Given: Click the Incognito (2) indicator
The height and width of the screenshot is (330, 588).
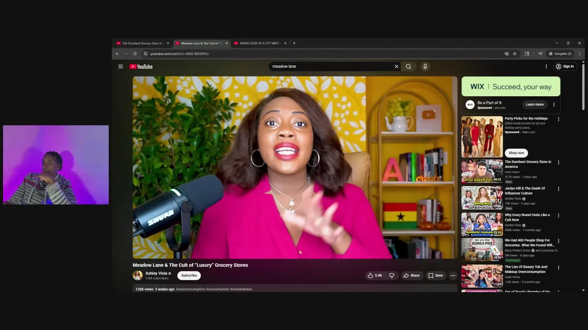Looking at the screenshot, I should (560, 54).
